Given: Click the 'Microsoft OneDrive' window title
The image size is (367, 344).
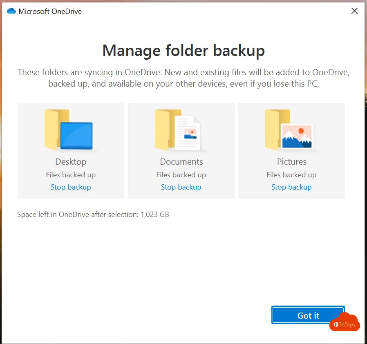Looking at the screenshot, I should (50, 11).
